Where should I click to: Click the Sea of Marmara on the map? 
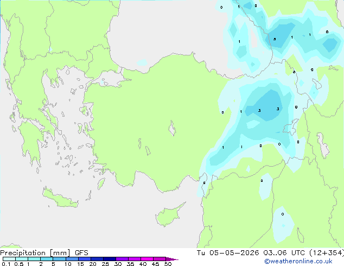coord(111,78)
